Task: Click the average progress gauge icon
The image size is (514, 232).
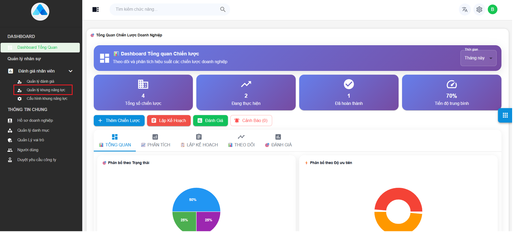Action: pyautogui.click(x=451, y=84)
